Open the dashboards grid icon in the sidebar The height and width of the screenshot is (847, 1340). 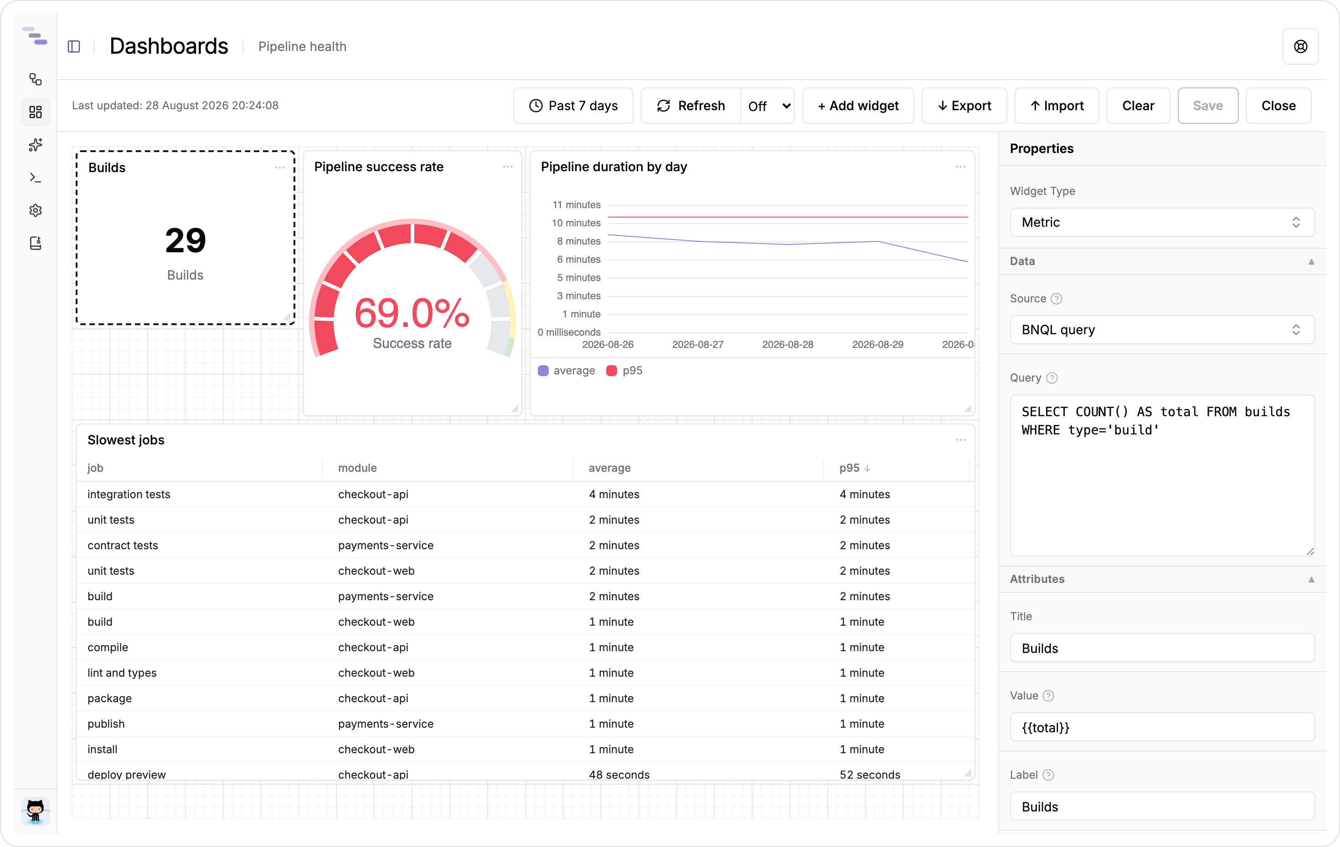click(x=36, y=112)
